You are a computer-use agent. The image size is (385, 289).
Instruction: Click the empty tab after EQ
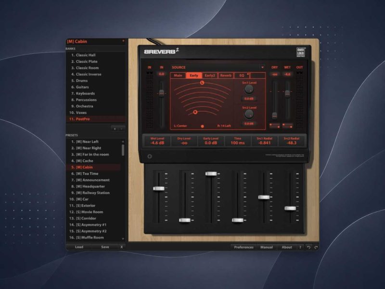pyautogui.click(x=257, y=76)
